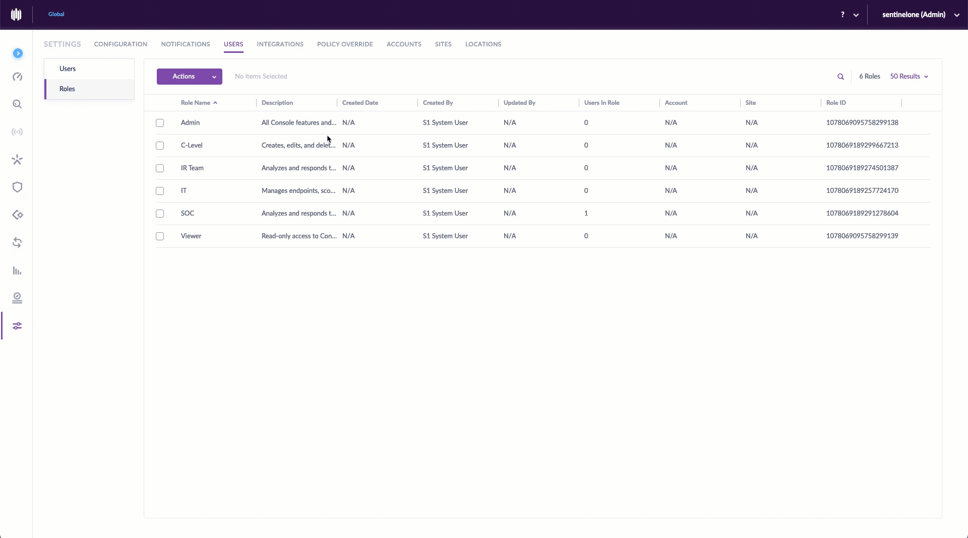This screenshot has width=968, height=538.
Task: Check the SOC role checkbox
Action: click(x=160, y=214)
